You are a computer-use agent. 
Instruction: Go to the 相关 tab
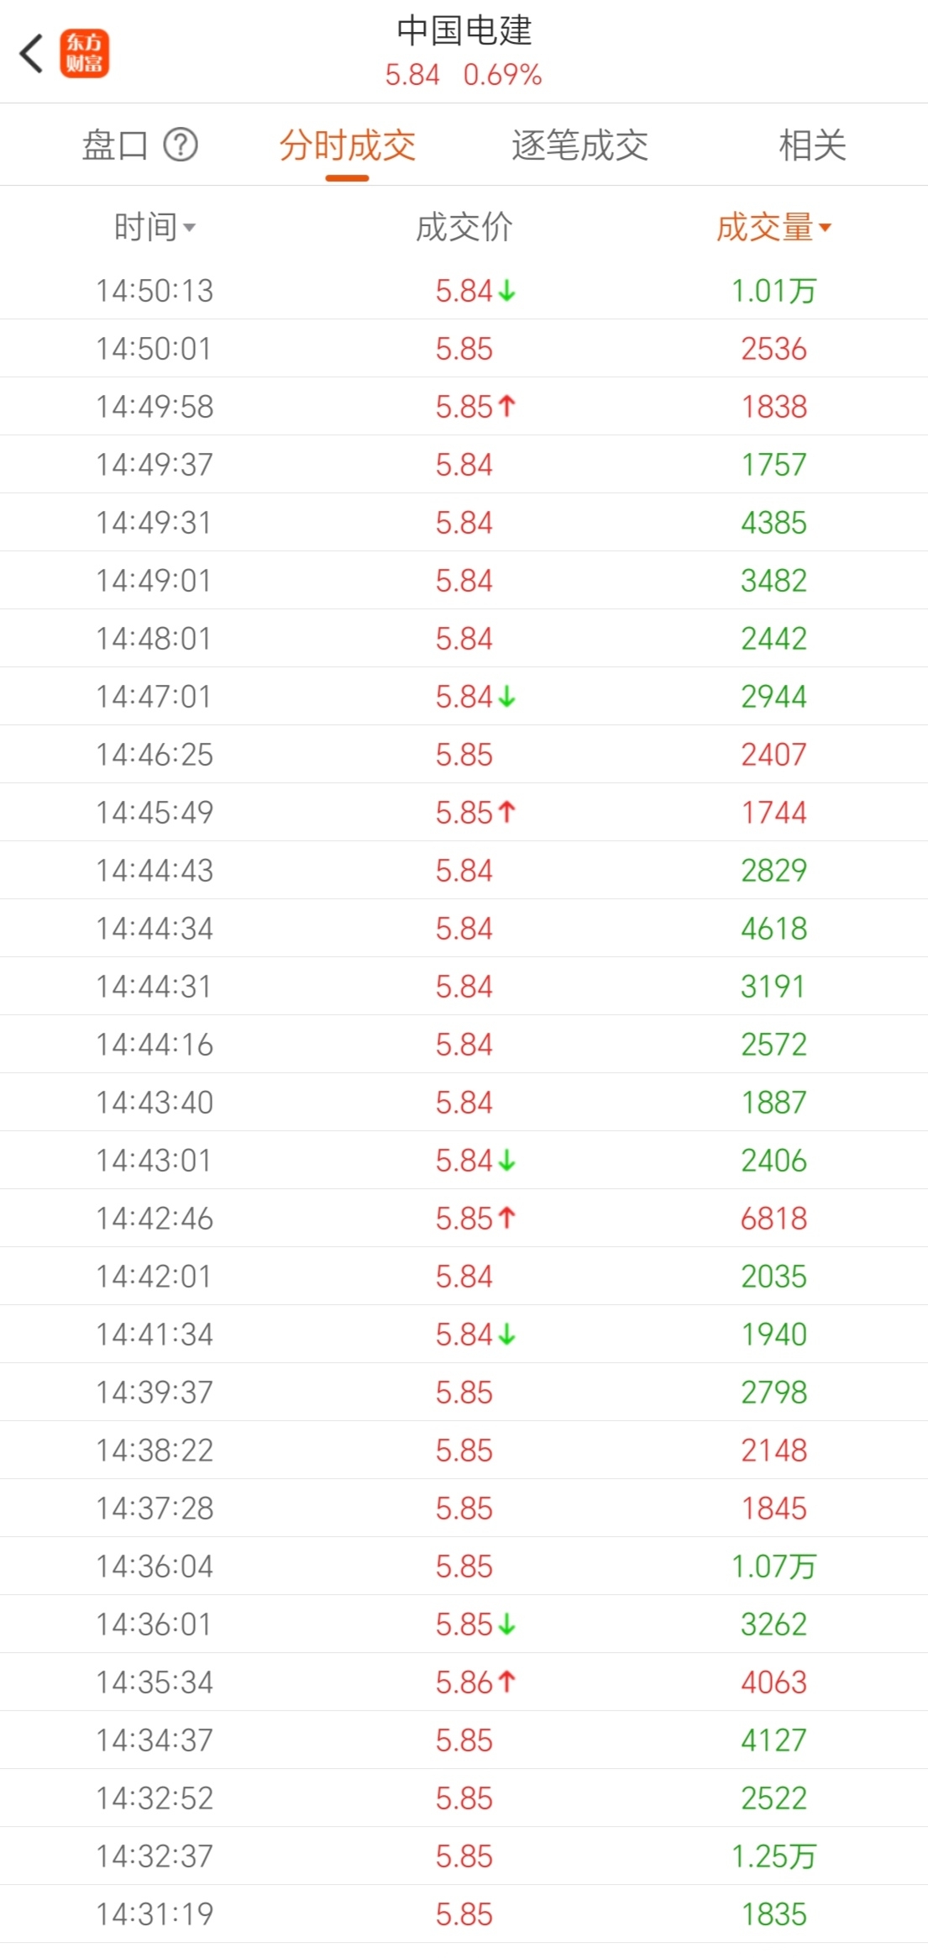pyautogui.click(x=812, y=145)
